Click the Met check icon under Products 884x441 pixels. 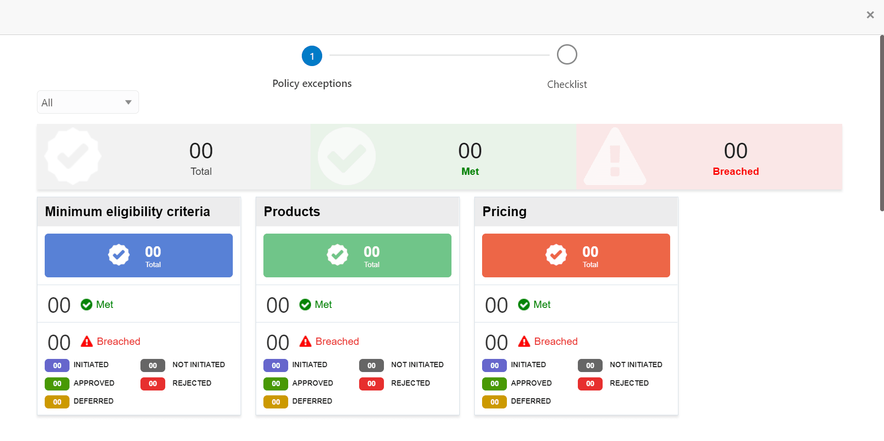pos(305,305)
